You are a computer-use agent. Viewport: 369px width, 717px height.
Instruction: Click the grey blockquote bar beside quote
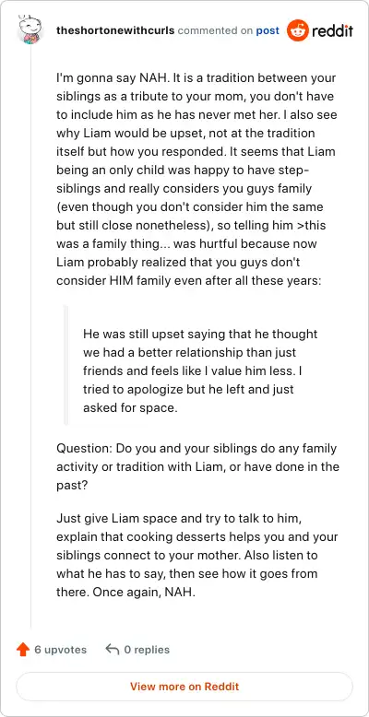coord(65,365)
